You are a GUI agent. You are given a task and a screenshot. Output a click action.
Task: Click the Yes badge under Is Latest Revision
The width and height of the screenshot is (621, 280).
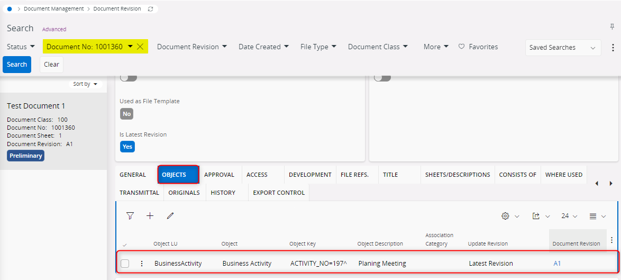(127, 147)
